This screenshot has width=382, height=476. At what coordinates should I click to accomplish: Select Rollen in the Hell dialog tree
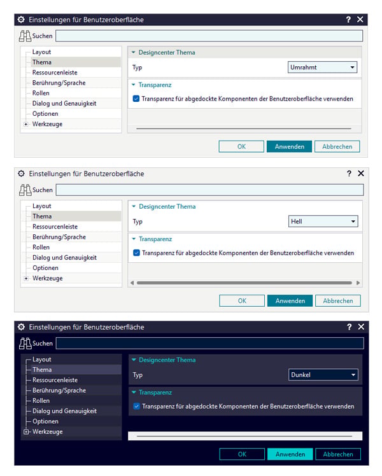click(x=41, y=247)
